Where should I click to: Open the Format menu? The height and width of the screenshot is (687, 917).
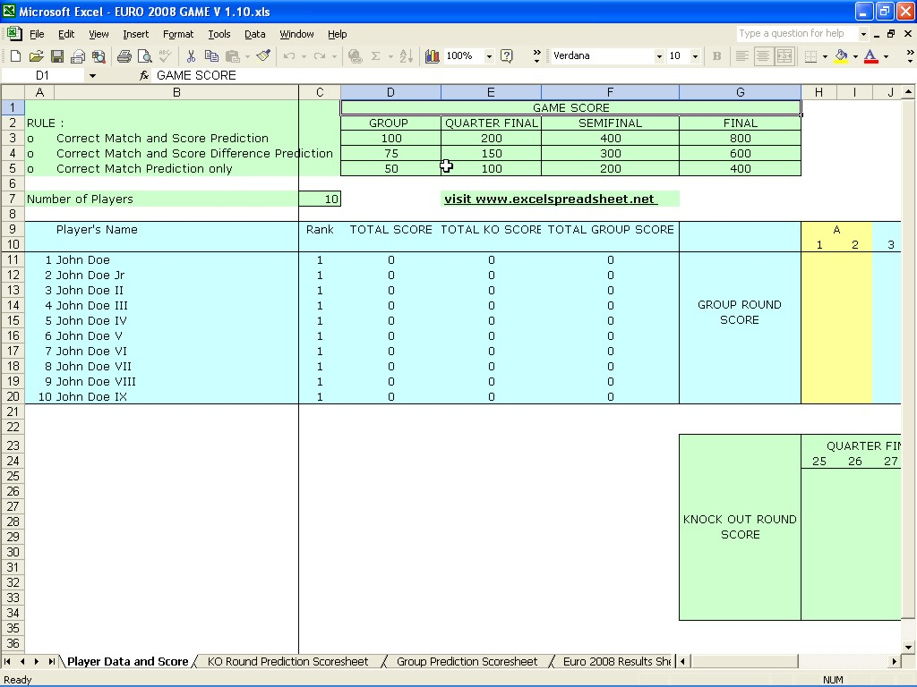point(177,34)
